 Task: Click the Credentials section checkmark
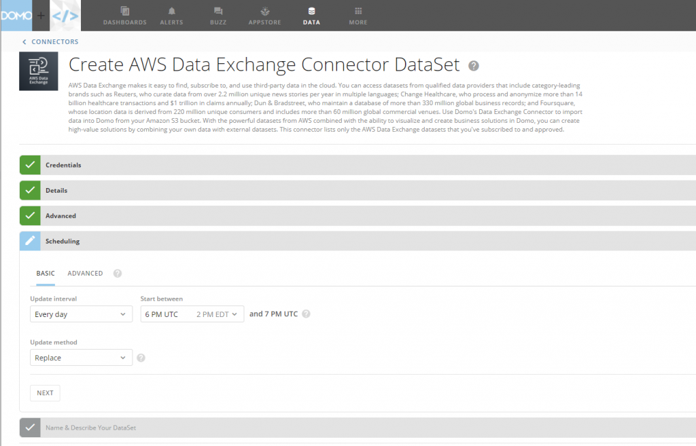[30, 164]
